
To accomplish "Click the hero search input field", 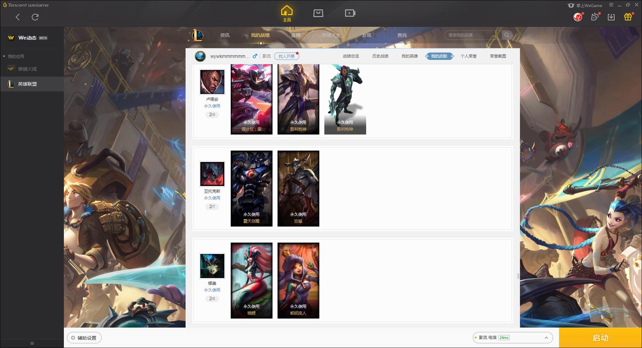I will point(473,35).
